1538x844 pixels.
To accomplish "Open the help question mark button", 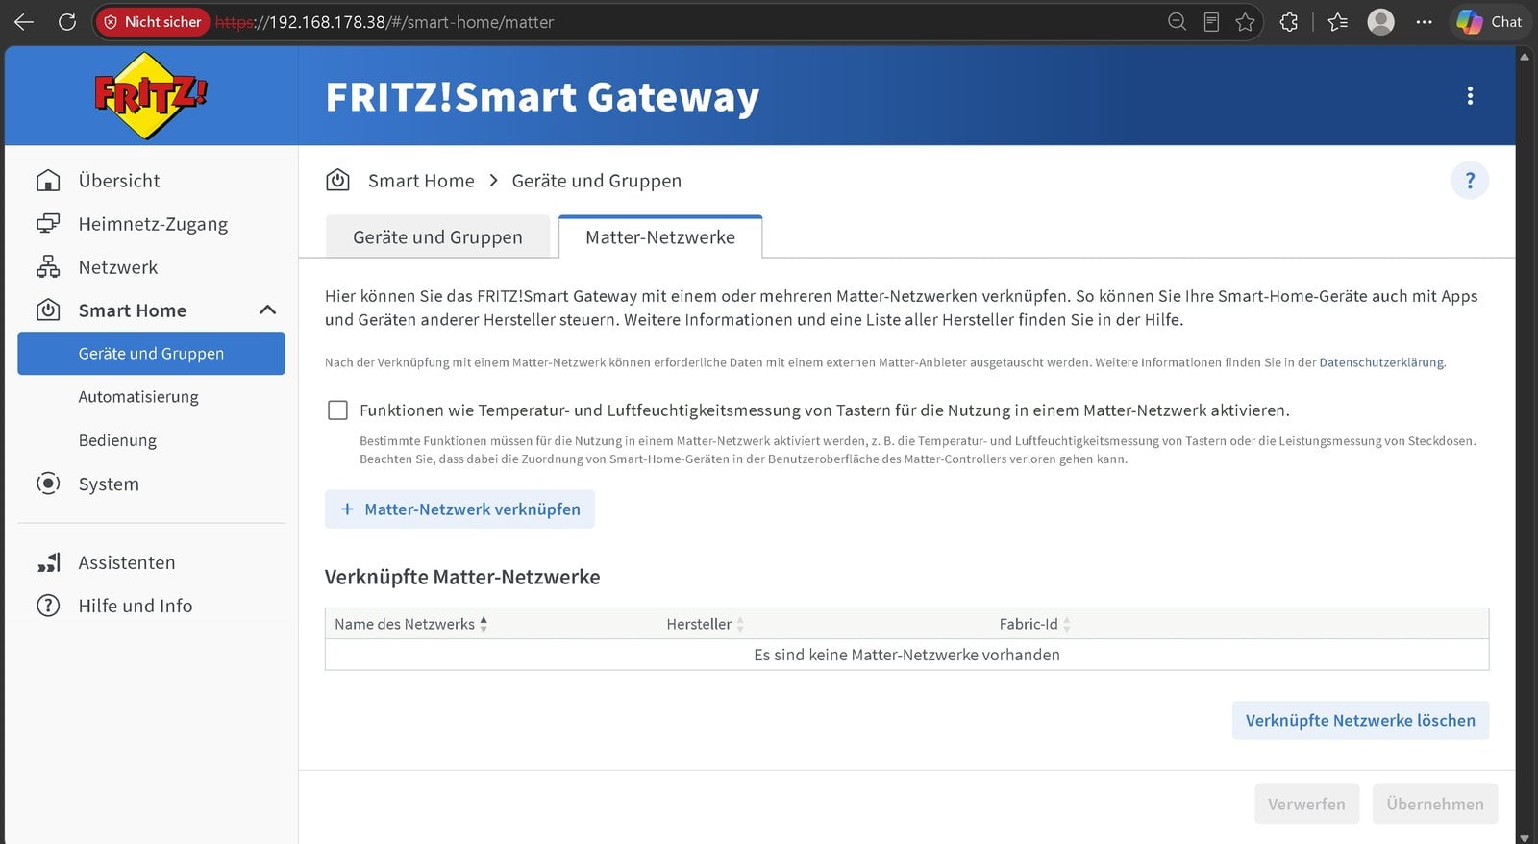I will click(1470, 180).
